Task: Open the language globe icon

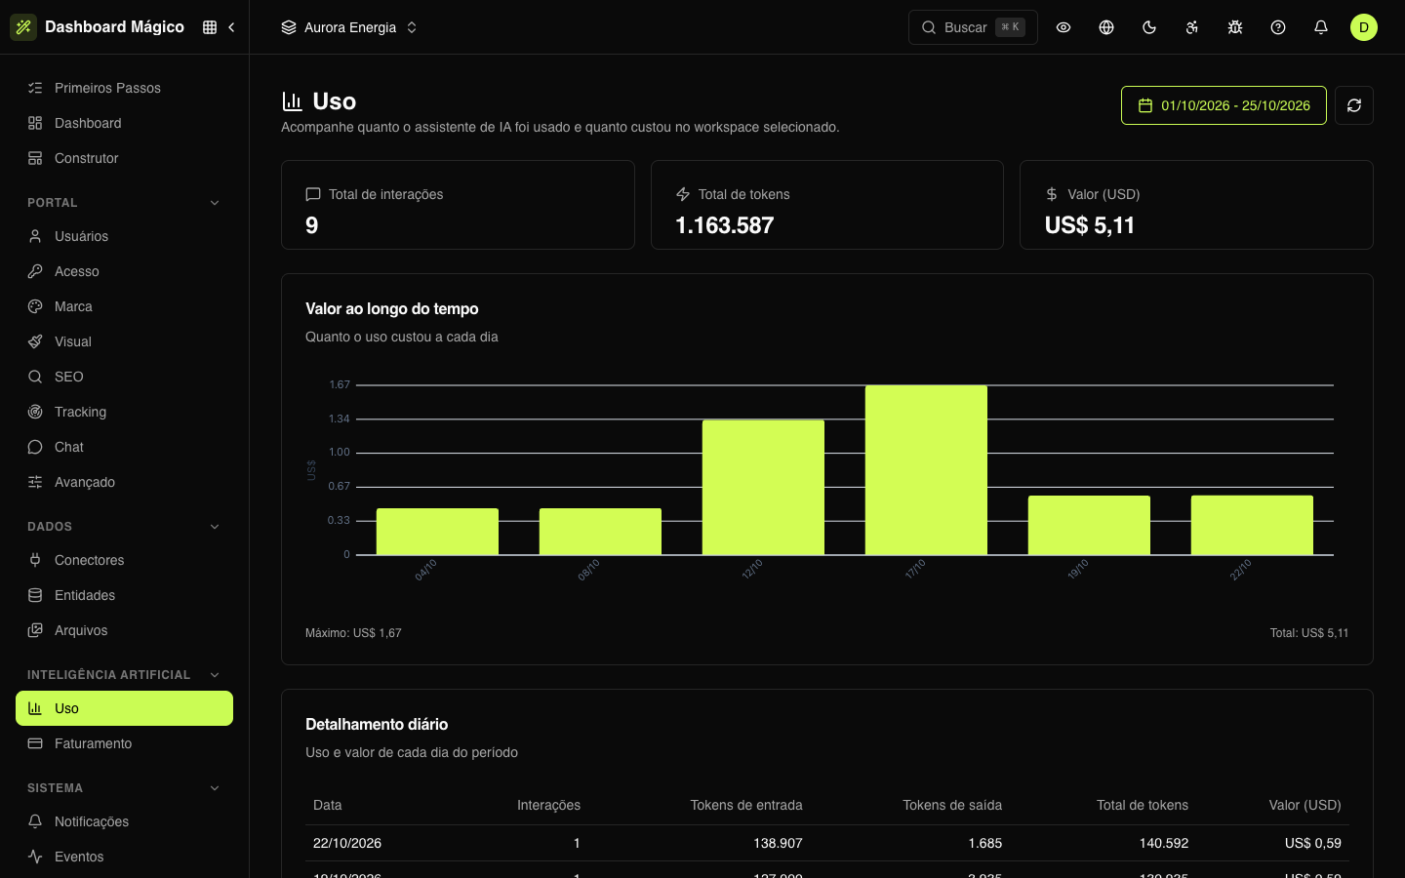Action: pos(1106,27)
